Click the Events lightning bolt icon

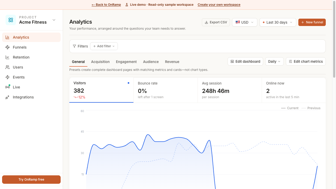click(8, 77)
